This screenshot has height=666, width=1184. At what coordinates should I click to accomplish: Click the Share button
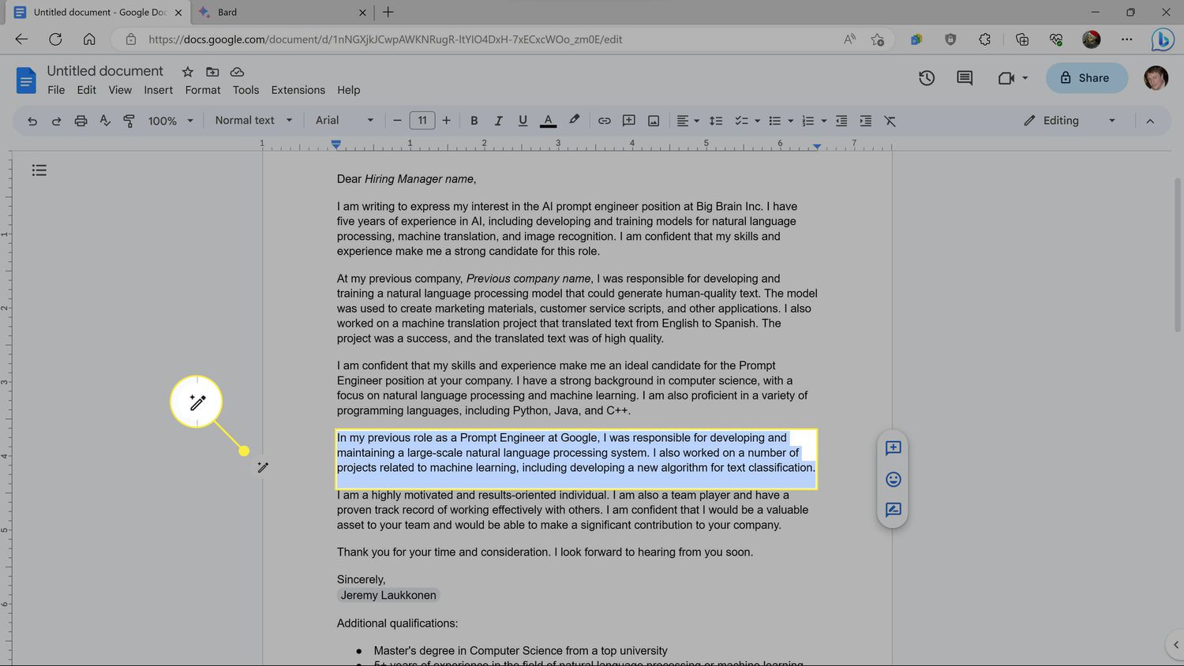[1086, 78]
